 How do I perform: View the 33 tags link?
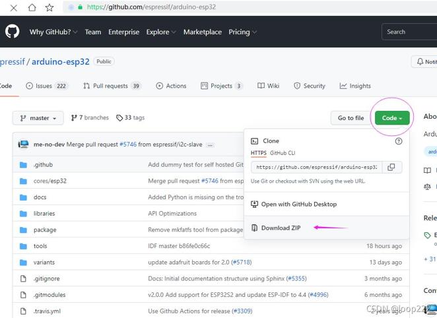point(131,118)
